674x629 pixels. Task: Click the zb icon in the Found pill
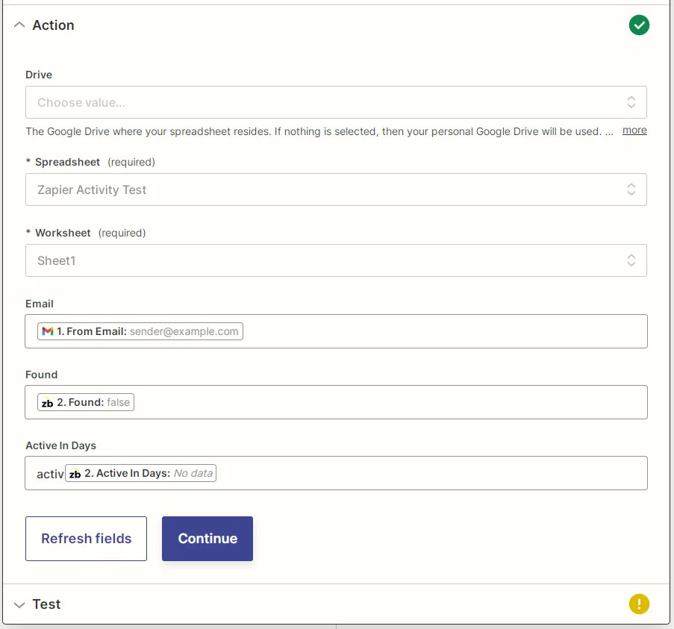(48, 402)
